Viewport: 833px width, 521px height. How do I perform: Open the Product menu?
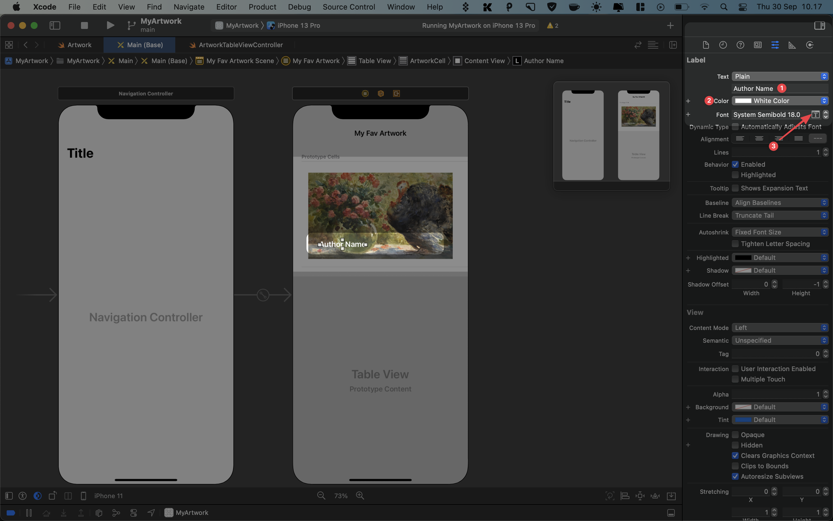[262, 7]
